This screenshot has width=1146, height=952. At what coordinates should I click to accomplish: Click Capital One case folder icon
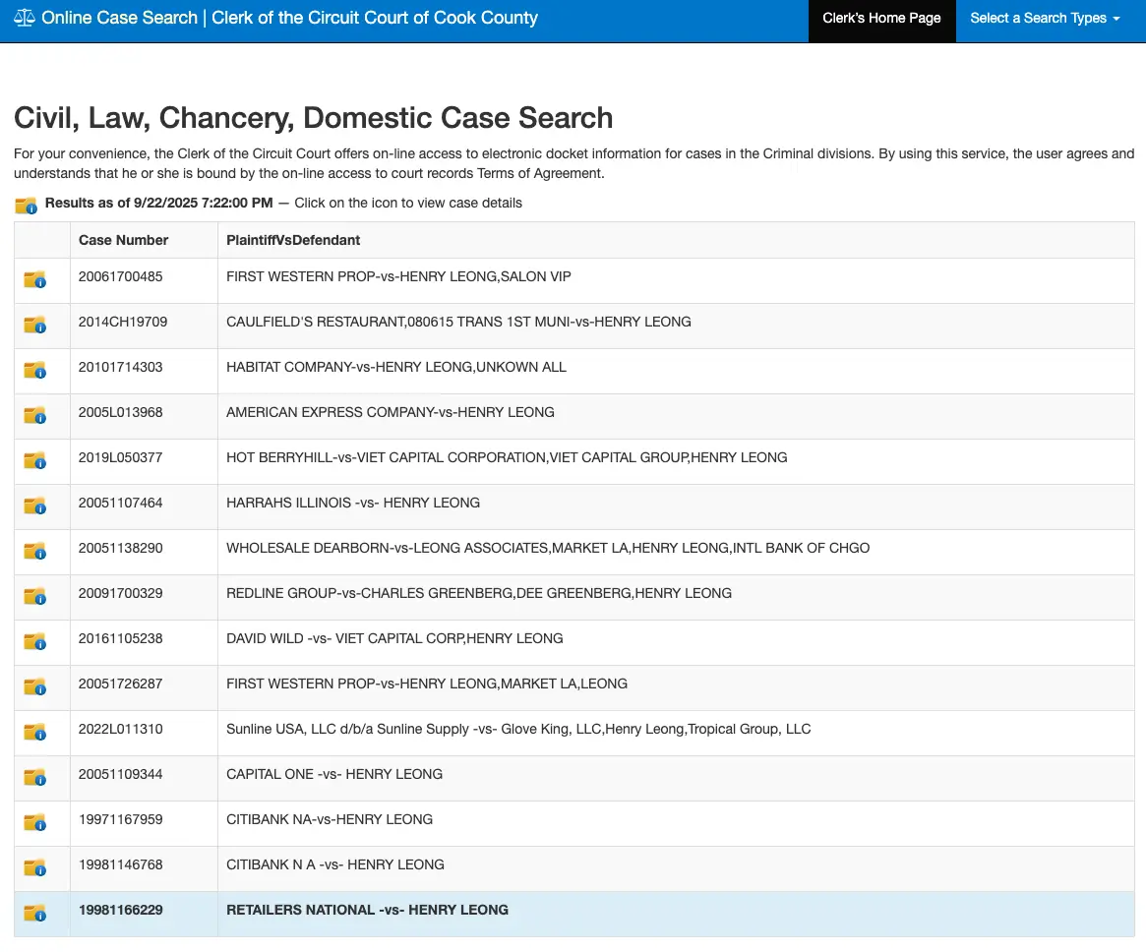point(35,777)
